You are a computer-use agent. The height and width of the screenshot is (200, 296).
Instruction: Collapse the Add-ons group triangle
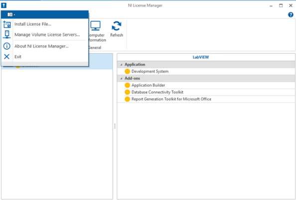pos(122,79)
